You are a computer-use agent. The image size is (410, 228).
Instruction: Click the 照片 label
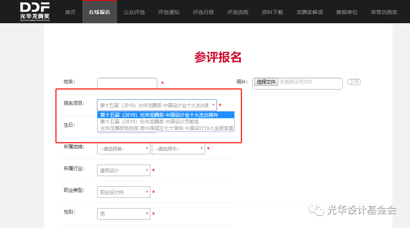tap(242, 82)
